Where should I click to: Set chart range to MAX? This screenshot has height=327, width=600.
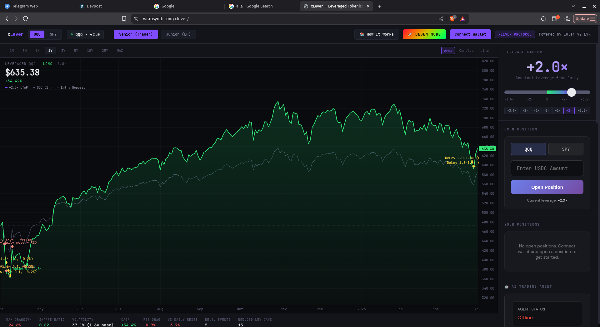[120, 51]
